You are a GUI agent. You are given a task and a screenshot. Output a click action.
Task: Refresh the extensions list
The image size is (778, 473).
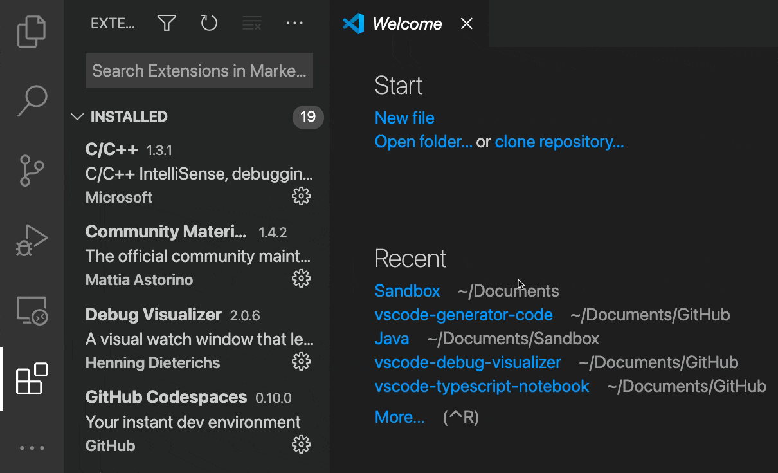pos(210,23)
